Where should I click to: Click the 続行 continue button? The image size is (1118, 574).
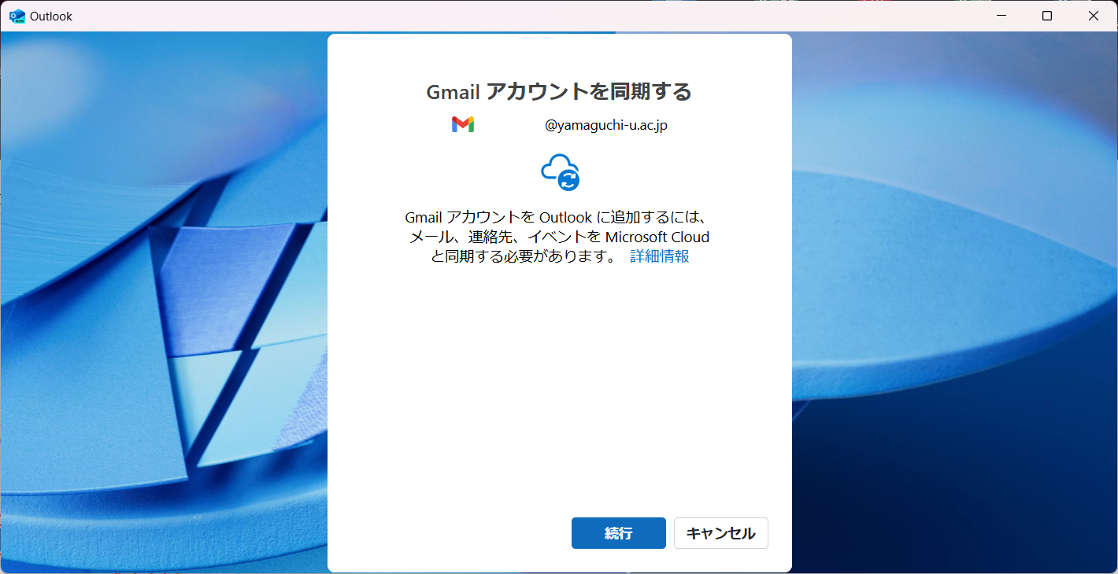[618, 533]
